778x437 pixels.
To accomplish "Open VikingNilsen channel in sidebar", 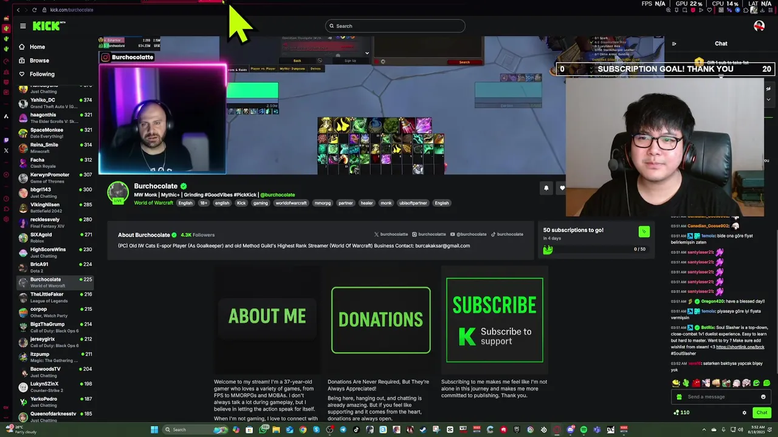I will pyautogui.click(x=55, y=208).
